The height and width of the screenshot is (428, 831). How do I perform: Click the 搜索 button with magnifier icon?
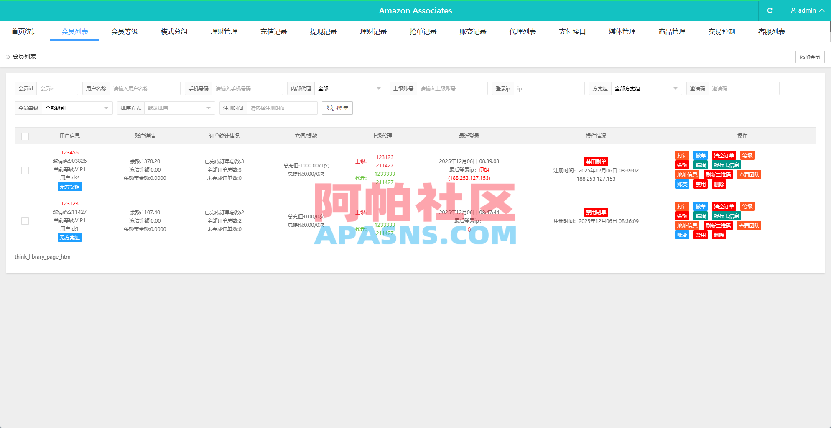pos(337,108)
